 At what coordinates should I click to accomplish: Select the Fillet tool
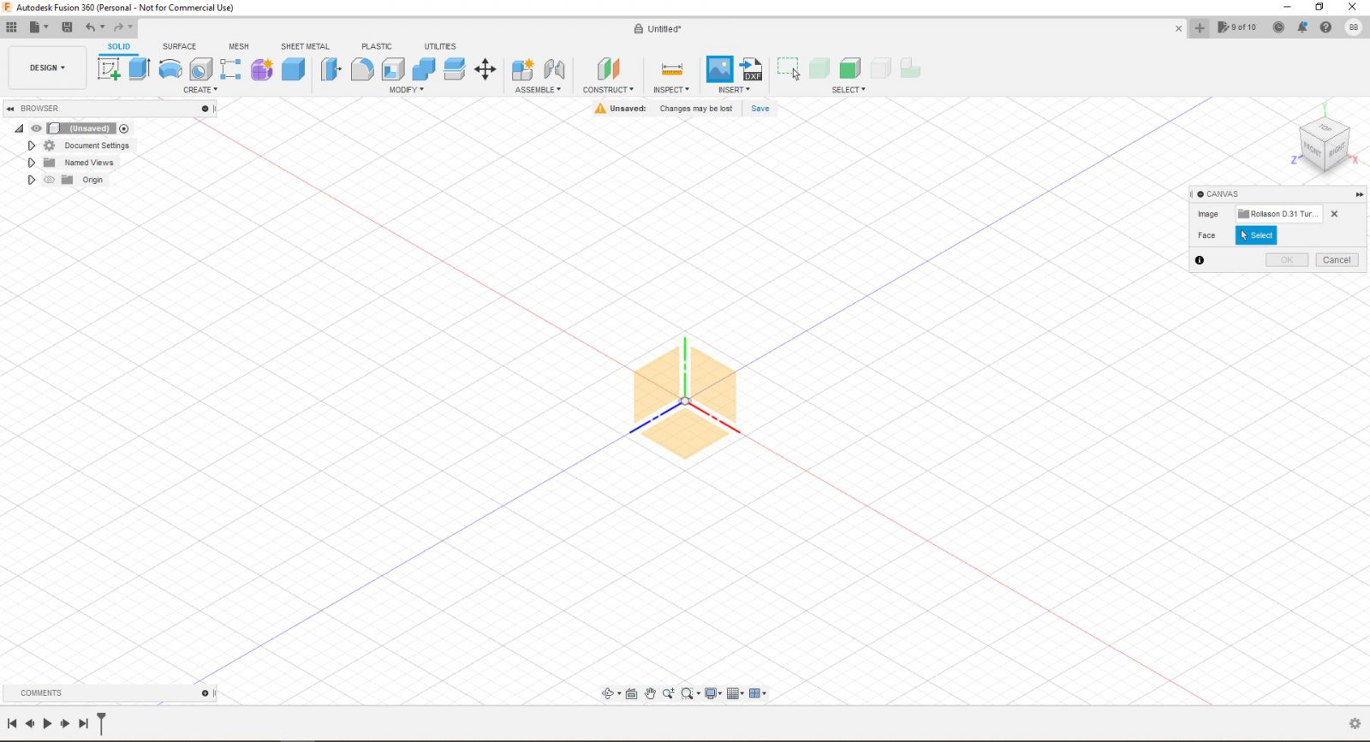click(362, 69)
